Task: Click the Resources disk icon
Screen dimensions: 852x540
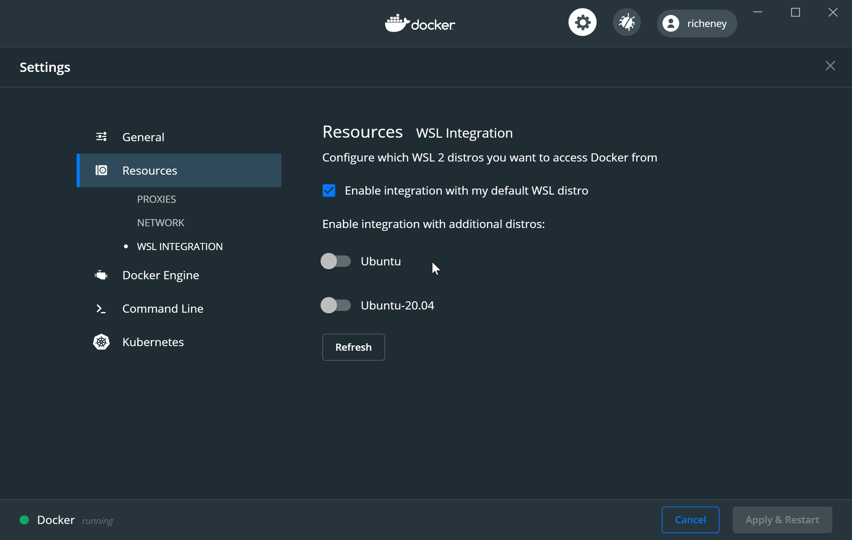Action: click(101, 170)
